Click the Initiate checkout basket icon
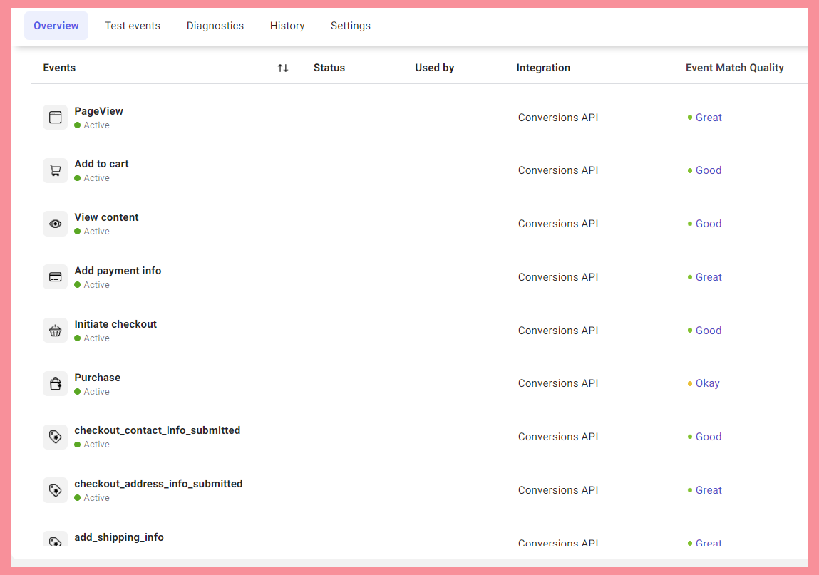The width and height of the screenshot is (819, 575). tap(55, 331)
